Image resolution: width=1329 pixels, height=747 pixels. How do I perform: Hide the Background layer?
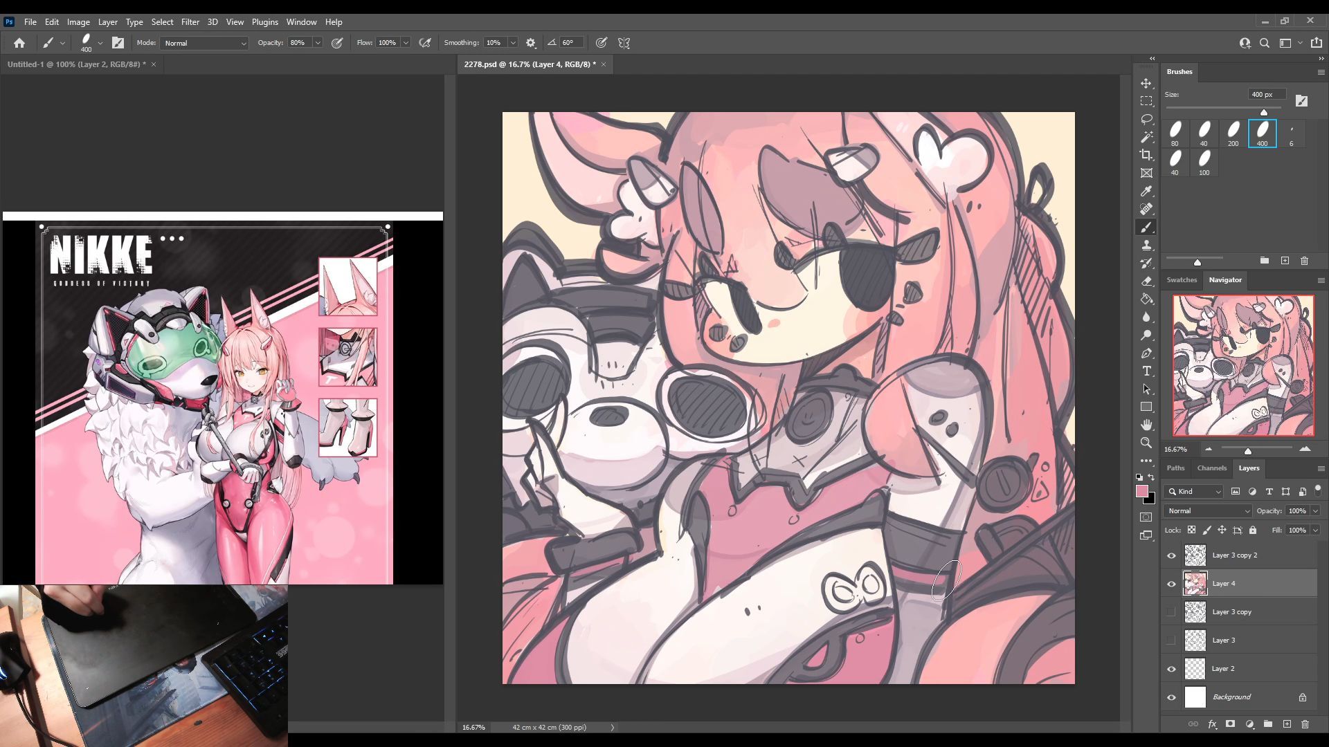tap(1171, 697)
